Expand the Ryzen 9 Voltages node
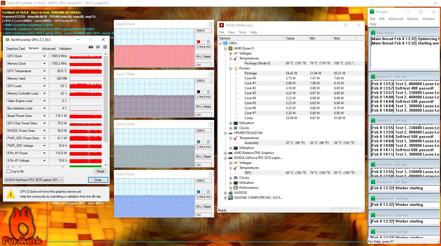The width and height of the screenshot is (441, 246). 230,53
